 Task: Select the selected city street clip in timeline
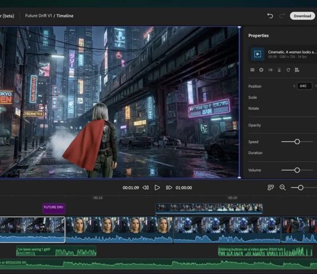[x=32, y=230]
